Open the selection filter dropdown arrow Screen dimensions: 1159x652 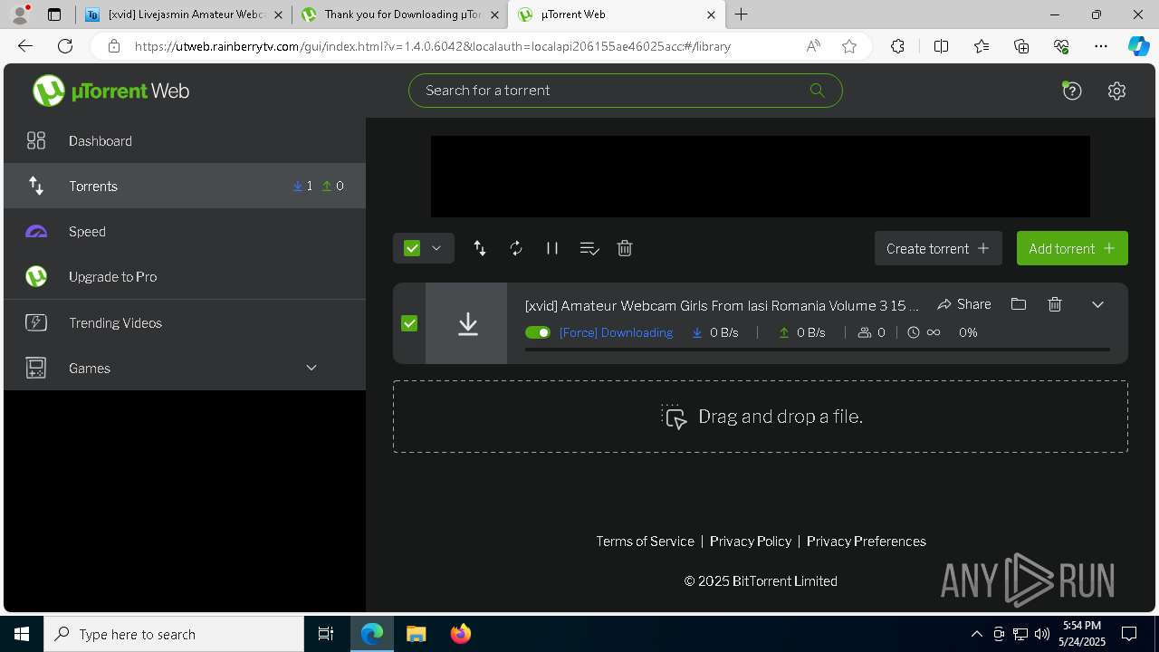point(436,248)
